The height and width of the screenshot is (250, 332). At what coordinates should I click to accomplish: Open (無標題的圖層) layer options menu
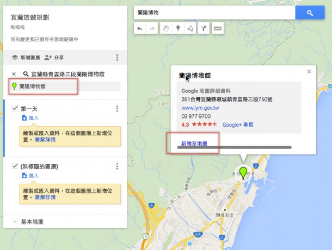click(117, 166)
